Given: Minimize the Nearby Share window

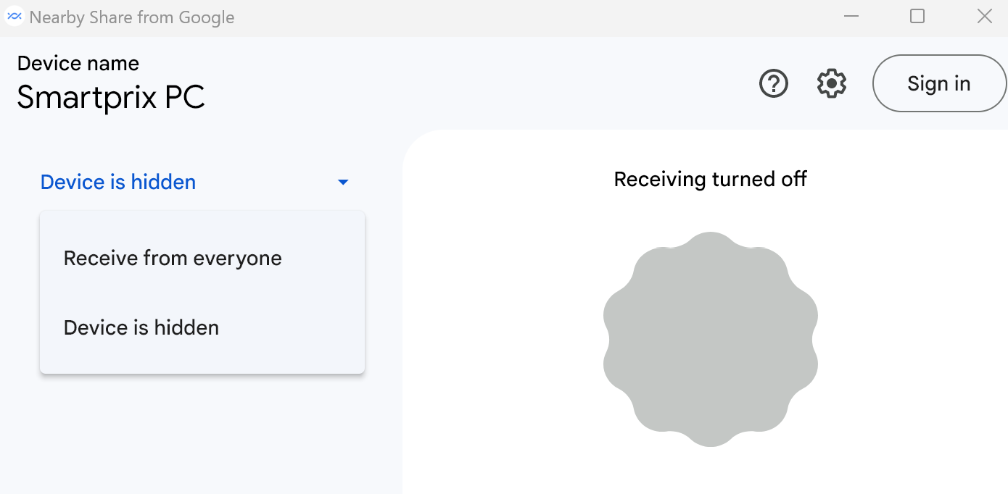Looking at the screenshot, I should click(851, 17).
